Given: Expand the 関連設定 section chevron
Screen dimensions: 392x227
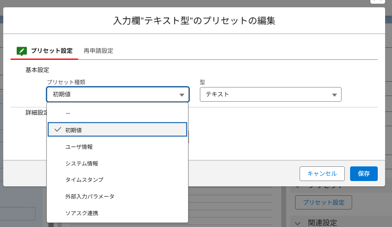Looking at the screenshot, I should coord(298,223).
